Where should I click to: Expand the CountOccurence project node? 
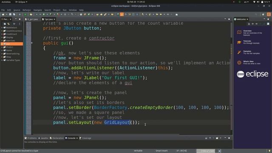pos(2,31)
